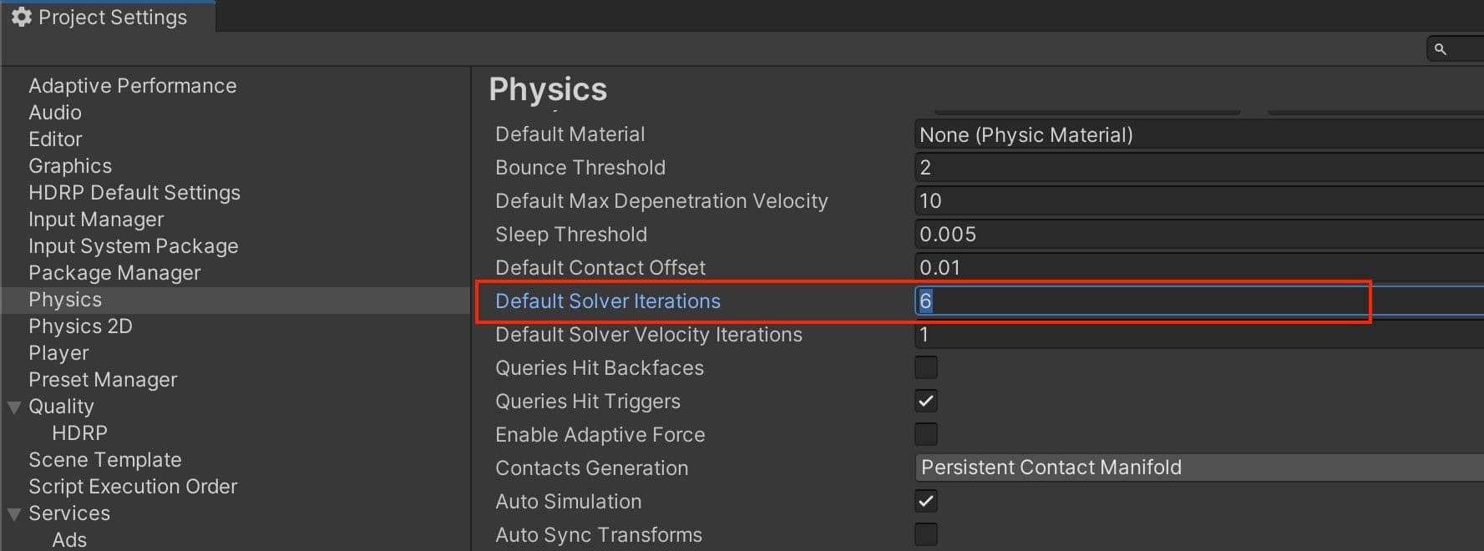1484x551 pixels.
Task: Select HDRP under the Quality section
Action: coord(79,433)
